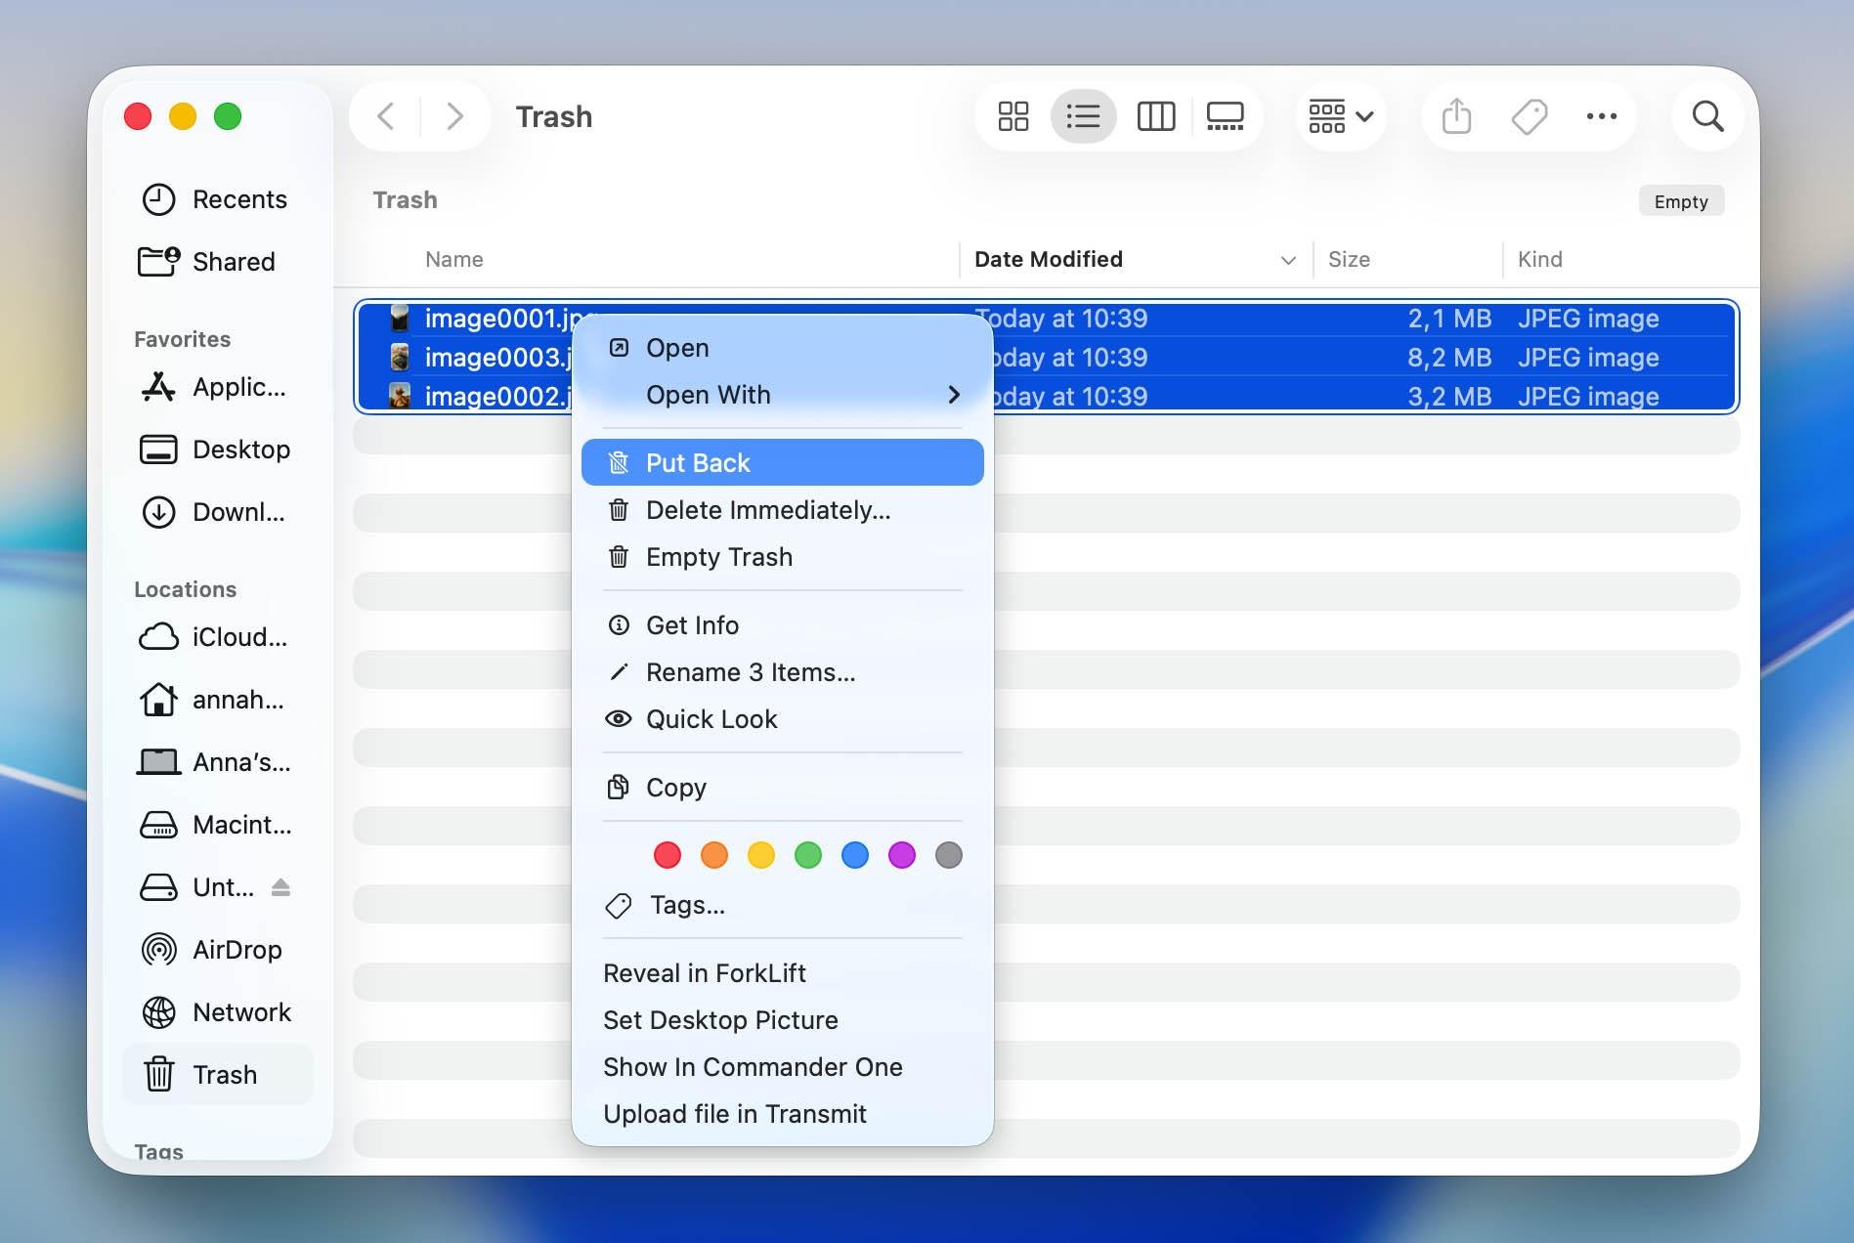This screenshot has width=1854, height=1243.
Task: Select Upload file in Transmit
Action: click(x=783, y=1114)
